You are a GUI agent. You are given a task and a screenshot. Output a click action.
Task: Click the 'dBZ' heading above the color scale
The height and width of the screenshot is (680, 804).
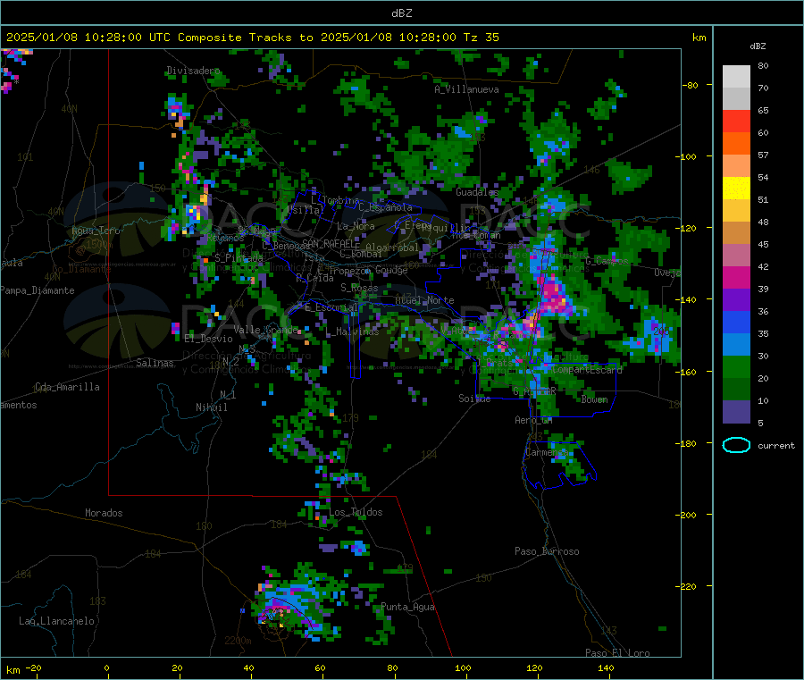(x=758, y=46)
